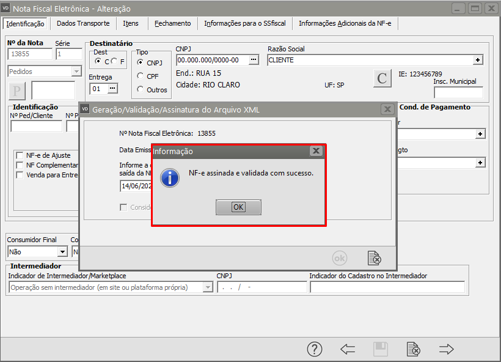Go forward with the right arrow icon

pyautogui.click(x=447, y=349)
